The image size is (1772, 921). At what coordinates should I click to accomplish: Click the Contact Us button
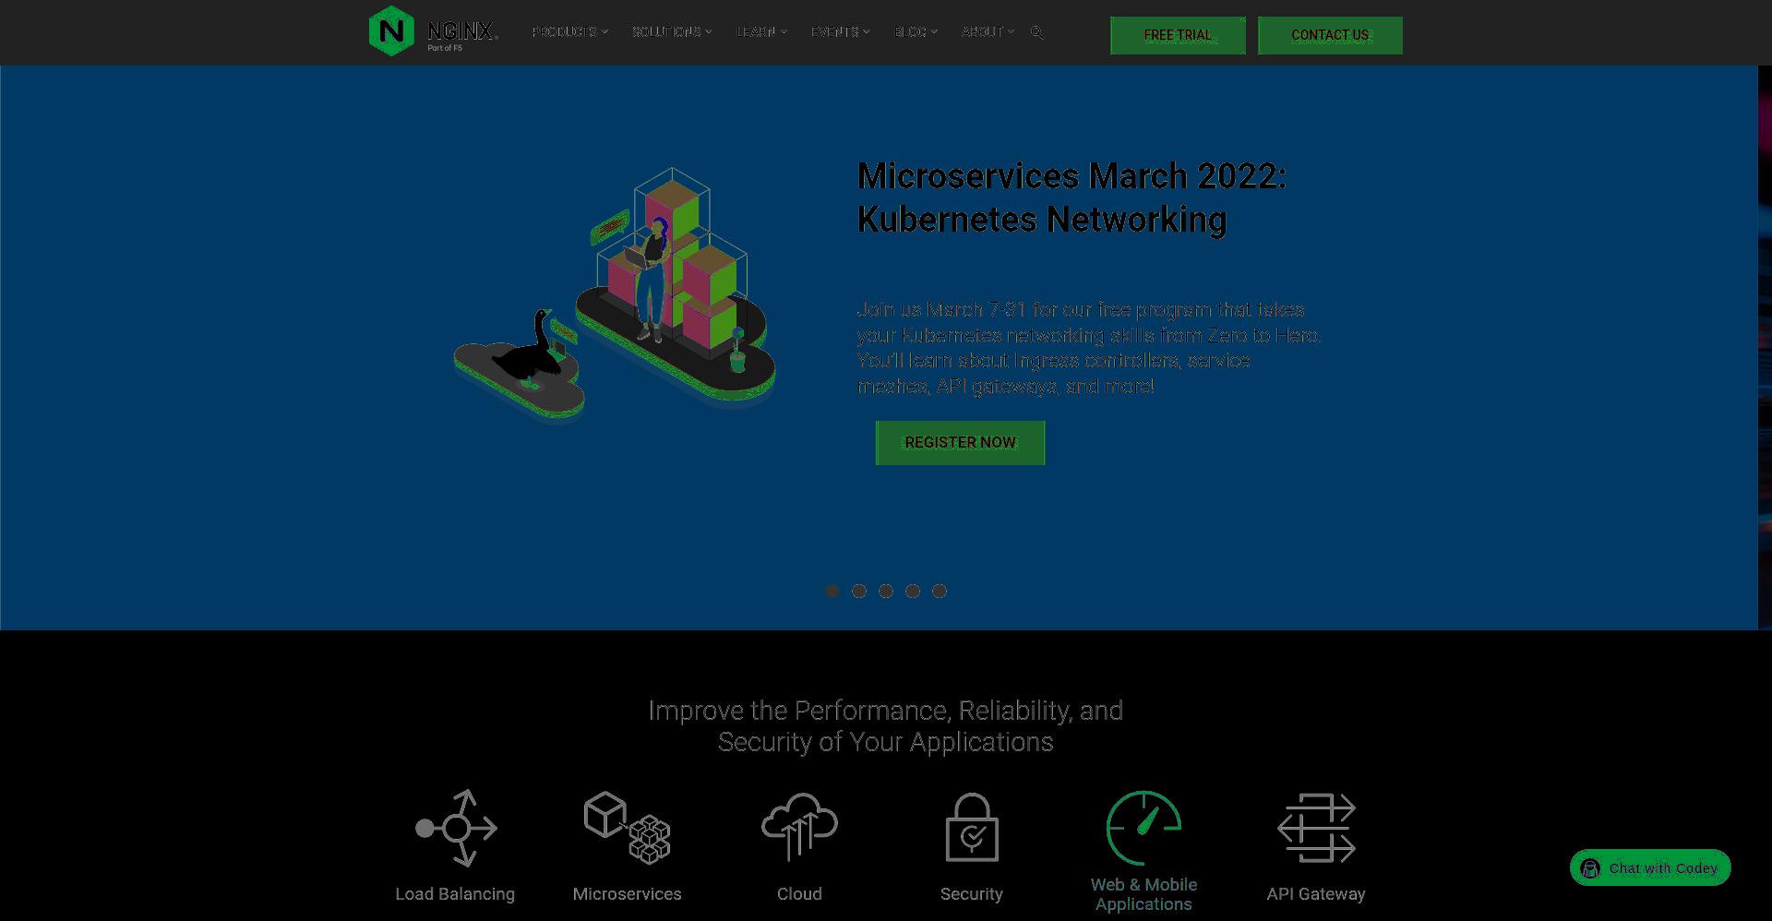[x=1330, y=35]
